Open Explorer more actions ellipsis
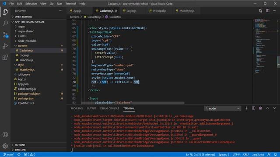 pos(61,10)
